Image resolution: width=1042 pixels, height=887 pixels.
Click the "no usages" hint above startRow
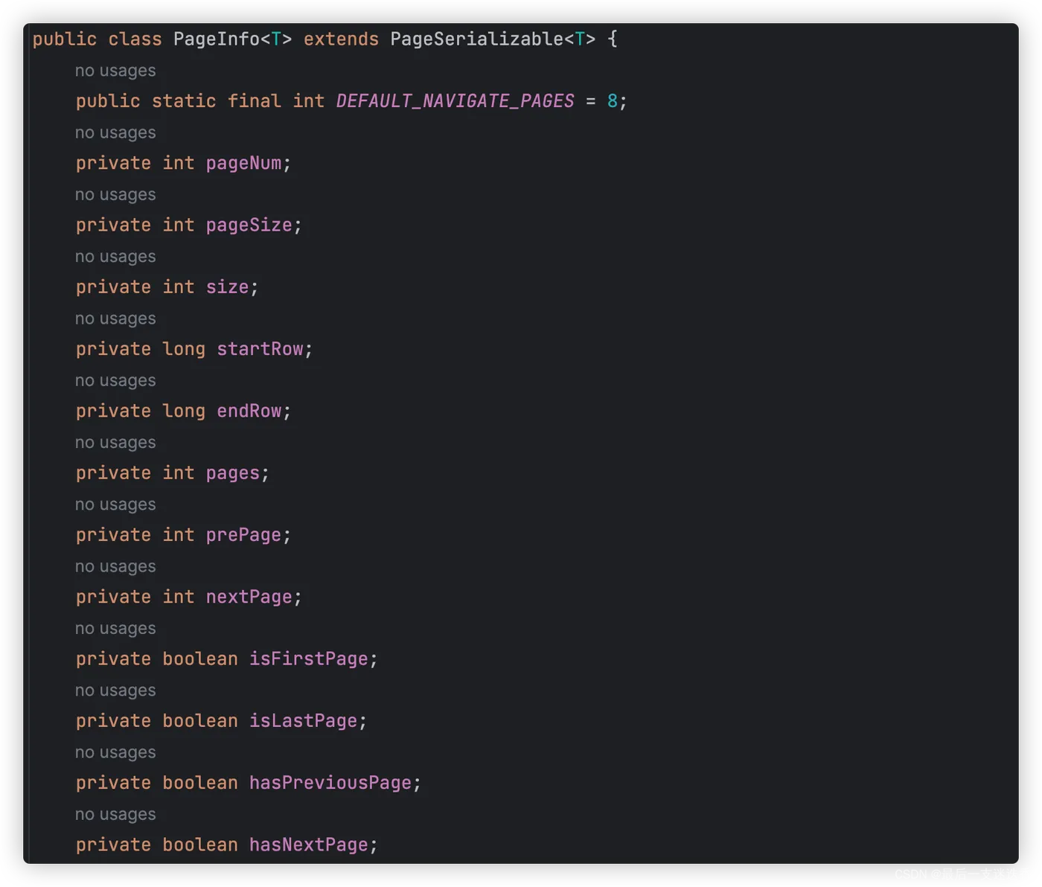pyautogui.click(x=115, y=318)
